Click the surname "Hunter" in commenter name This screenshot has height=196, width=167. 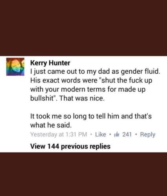click(60, 63)
